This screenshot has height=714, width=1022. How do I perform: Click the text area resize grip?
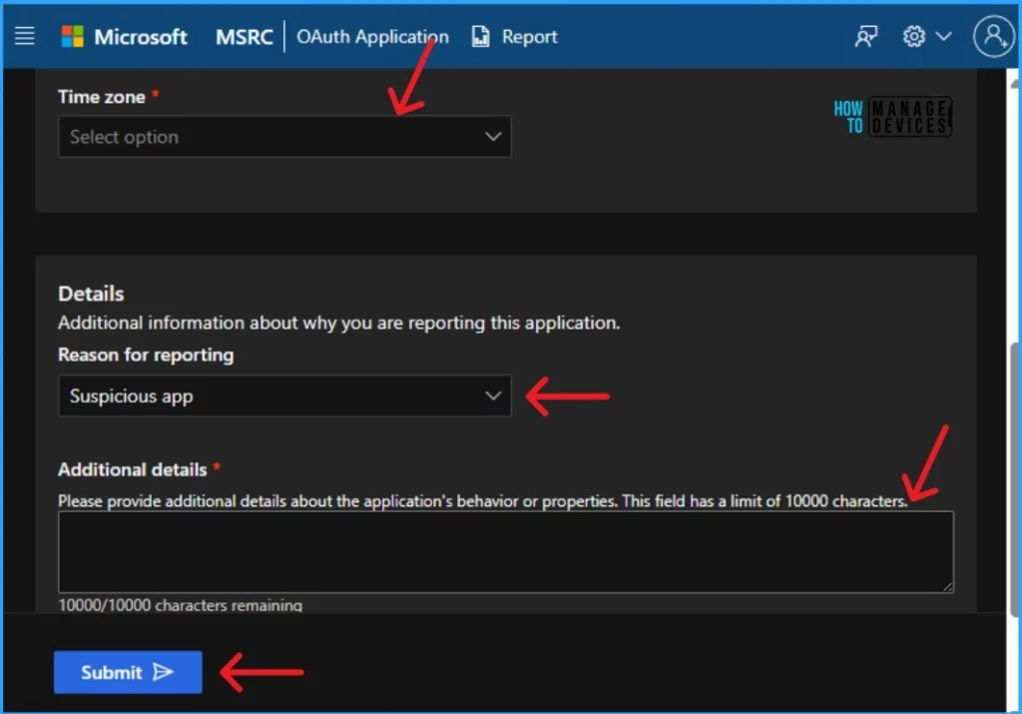948,586
